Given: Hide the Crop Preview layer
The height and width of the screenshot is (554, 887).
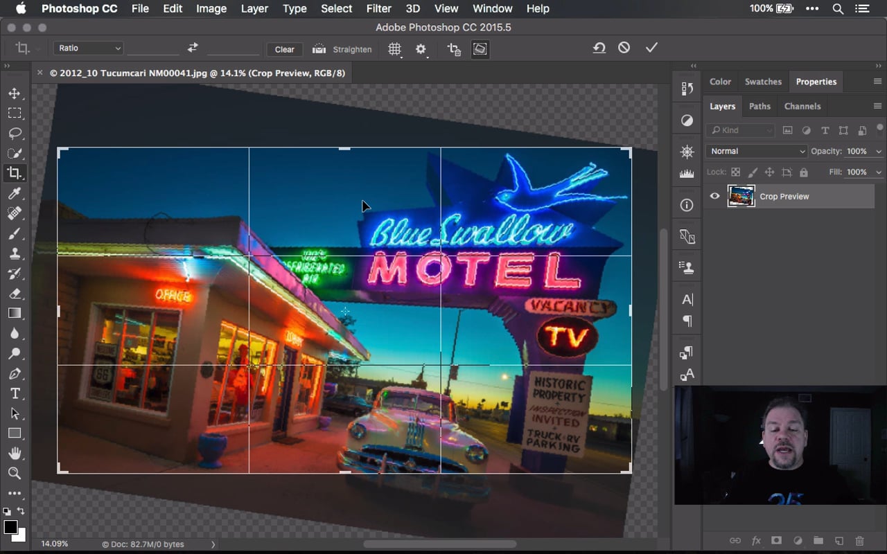Looking at the screenshot, I should click(x=714, y=197).
